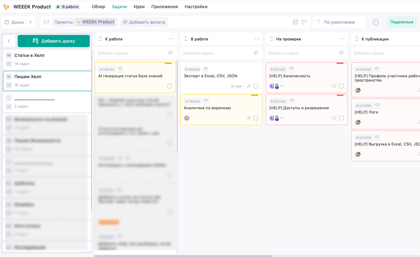The width and height of the screenshot is (420, 257).
Task: Open "[HELP] Выгрузка в Excel" task card
Action: [386, 146]
